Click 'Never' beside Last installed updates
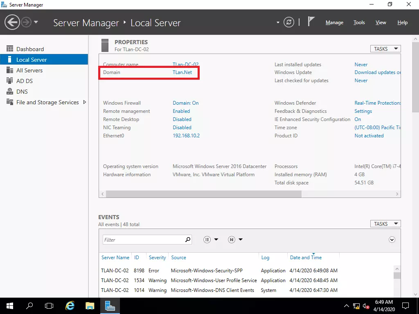419x314 pixels. tap(361, 65)
